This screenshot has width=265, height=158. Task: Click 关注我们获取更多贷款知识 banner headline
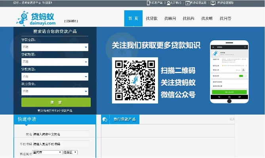click(156, 45)
